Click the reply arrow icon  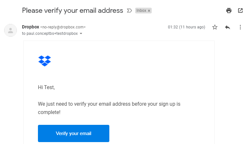pos(227,27)
